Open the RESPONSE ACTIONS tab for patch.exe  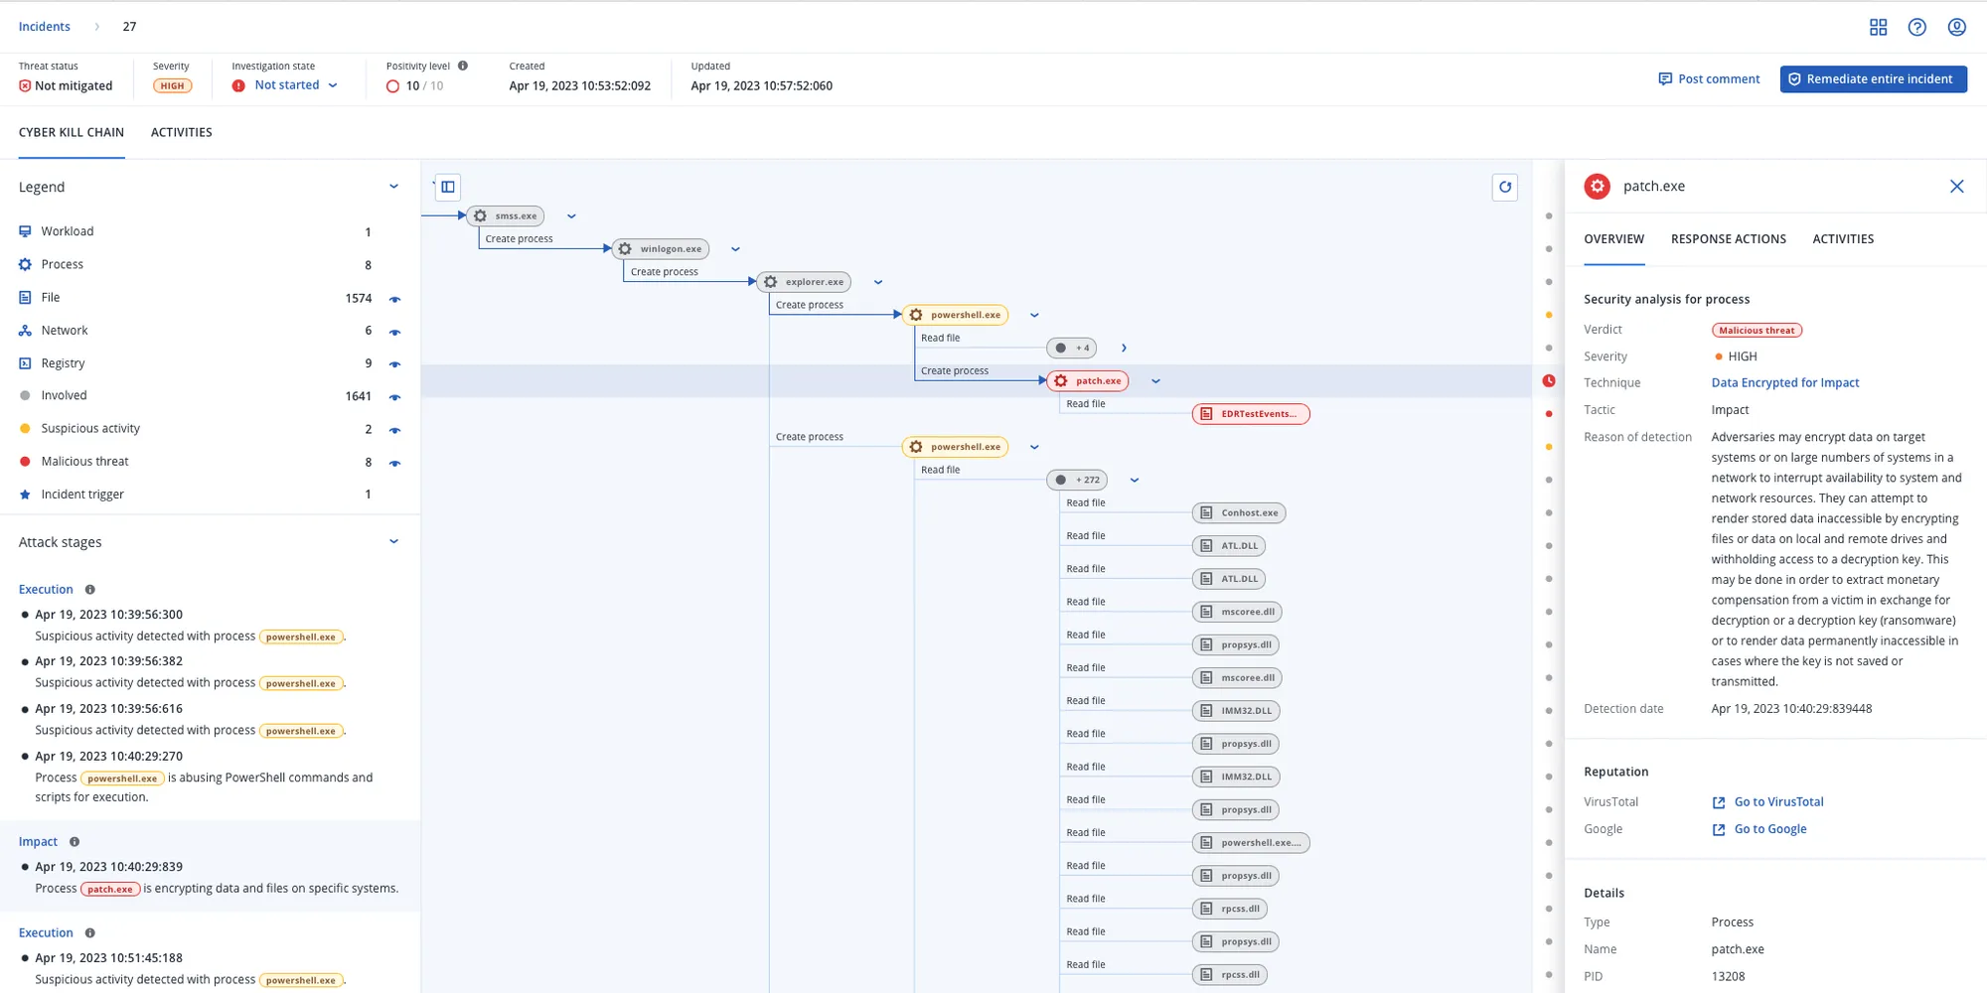1728,238
